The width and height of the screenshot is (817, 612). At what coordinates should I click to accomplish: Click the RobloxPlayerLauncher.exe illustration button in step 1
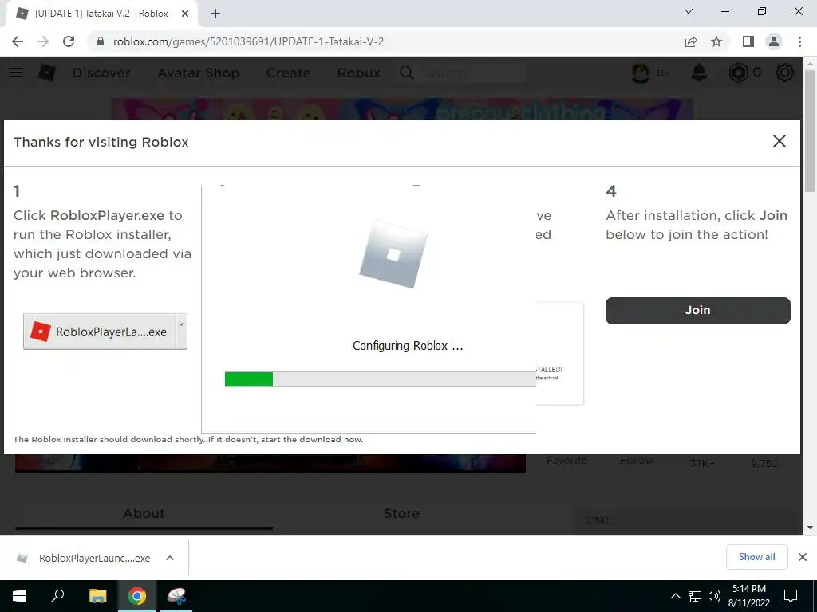(x=99, y=331)
